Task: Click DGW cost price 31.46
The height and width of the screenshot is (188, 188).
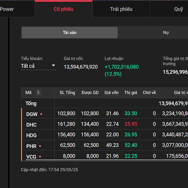Action: tap(112, 113)
